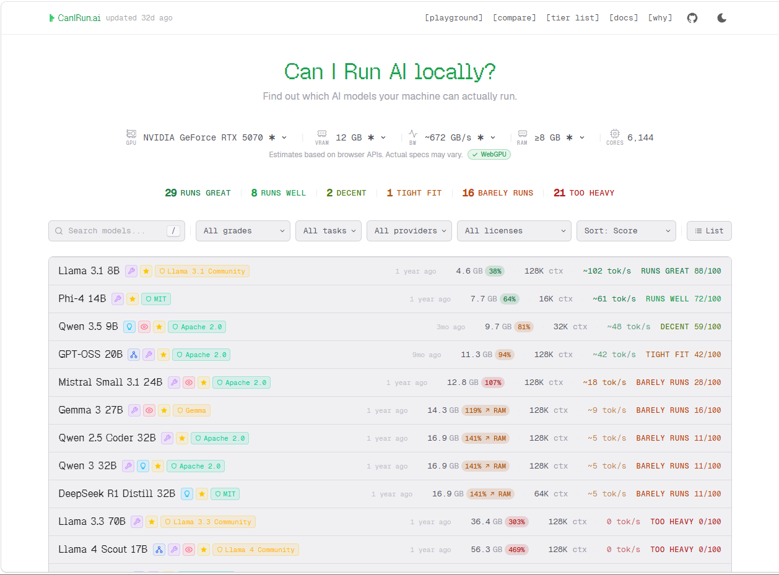This screenshot has height=575, width=779.
Task: Open the VRAM 12 GB dropdown
Action: pyautogui.click(x=361, y=137)
